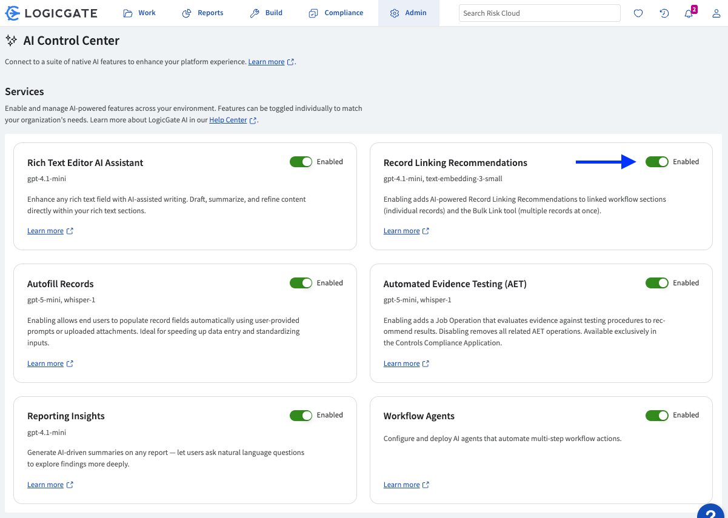Switch off Workflow Agents toggle
The height and width of the screenshot is (518, 728).
(x=657, y=415)
